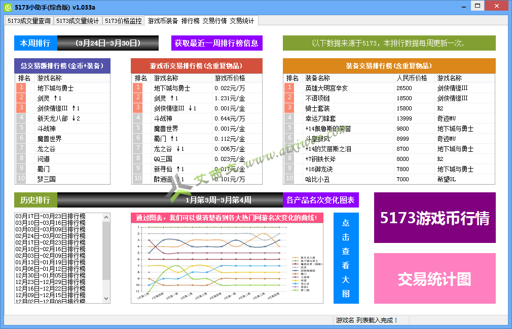Select 梦三国 row in total ranking
The image size is (512, 329).
click(62, 179)
